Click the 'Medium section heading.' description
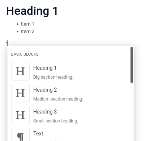Image resolution: width=161 pixels, height=141 pixels. click(x=58, y=99)
